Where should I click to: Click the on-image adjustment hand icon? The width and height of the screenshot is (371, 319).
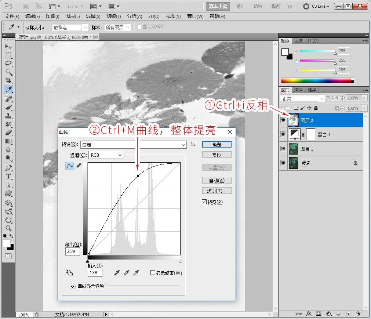(x=70, y=273)
